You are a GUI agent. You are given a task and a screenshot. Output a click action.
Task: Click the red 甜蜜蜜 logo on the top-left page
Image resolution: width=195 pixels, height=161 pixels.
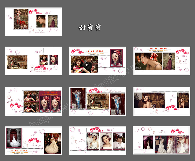(x=35, y=12)
